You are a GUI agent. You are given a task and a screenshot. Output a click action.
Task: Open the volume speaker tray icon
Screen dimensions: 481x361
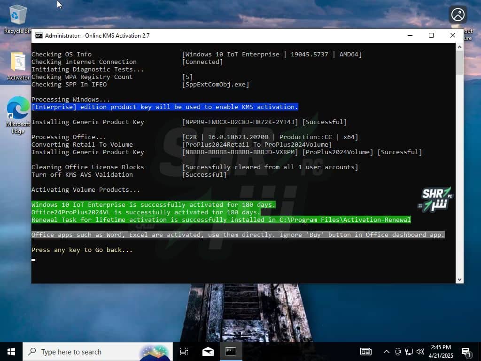pyautogui.click(x=420, y=352)
